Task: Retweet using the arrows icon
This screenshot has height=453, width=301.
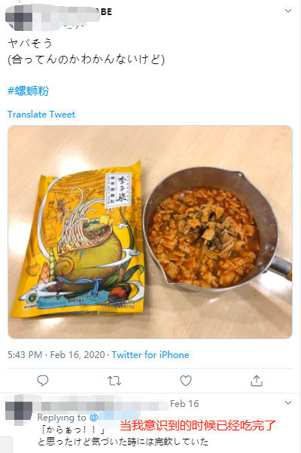Action: [x=114, y=381]
